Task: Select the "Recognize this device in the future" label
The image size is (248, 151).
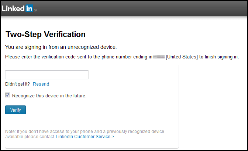Action: (49, 96)
